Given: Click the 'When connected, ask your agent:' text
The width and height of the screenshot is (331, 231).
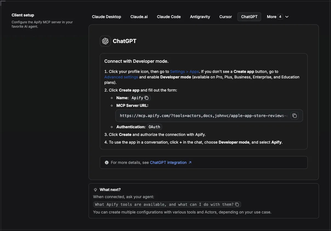Looking at the screenshot, I should click(124, 197).
